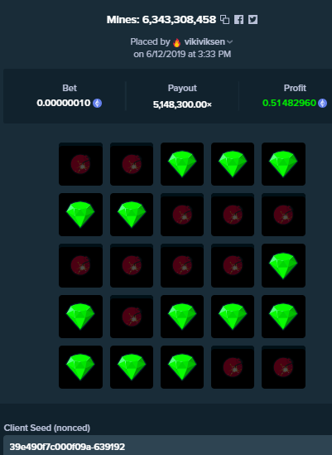Viewport: 332px width, 455px height.
Task: Open the vikiviksen user dropdown chevron
Action: point(230,42)
